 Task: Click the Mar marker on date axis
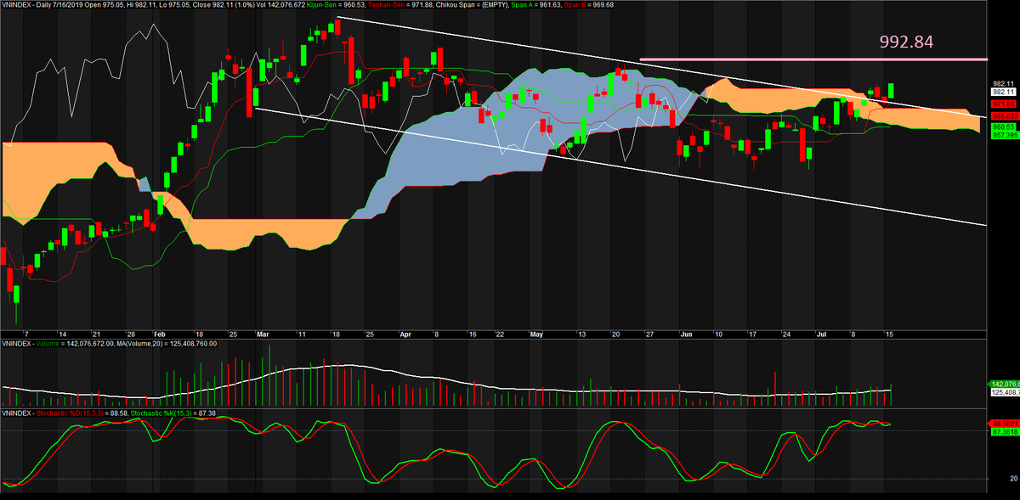point(262,334)
